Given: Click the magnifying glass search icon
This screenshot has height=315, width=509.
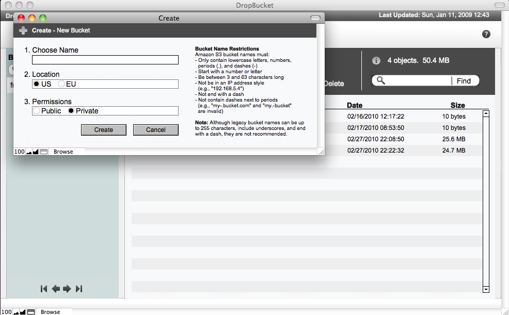Looking at the screenshot, I should coord(381,81).
